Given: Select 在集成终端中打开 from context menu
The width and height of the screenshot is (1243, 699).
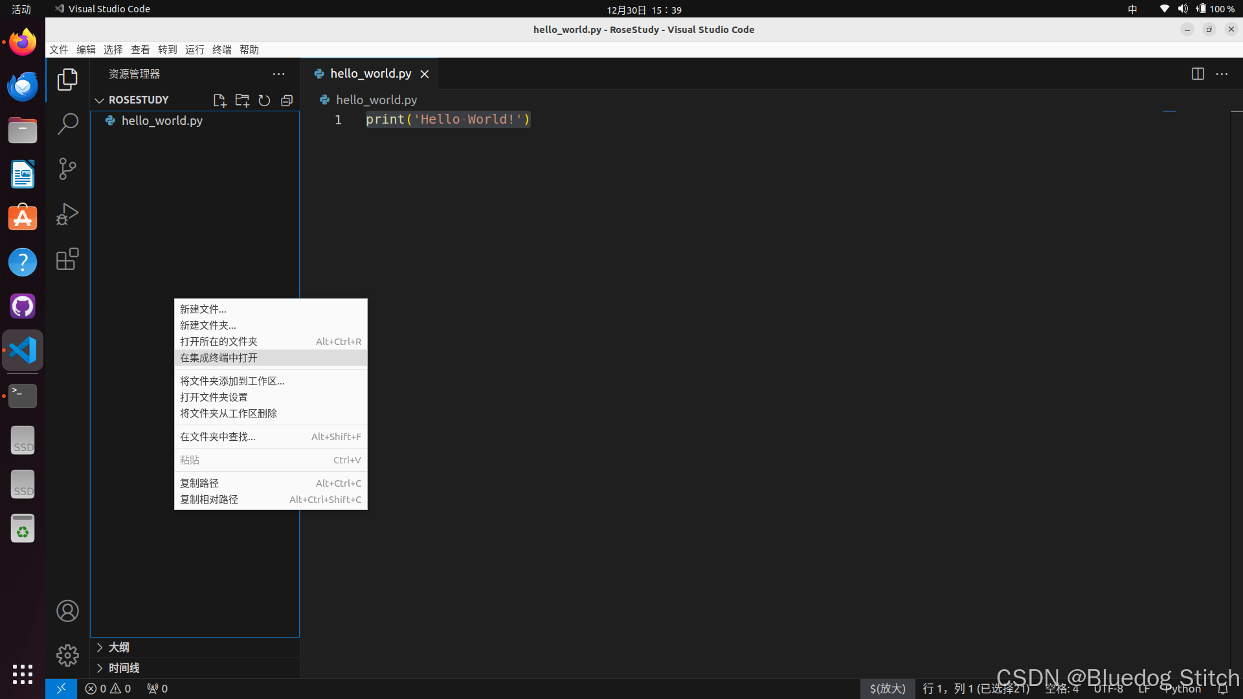Looking at the screenshot, I should pos(219,358).
